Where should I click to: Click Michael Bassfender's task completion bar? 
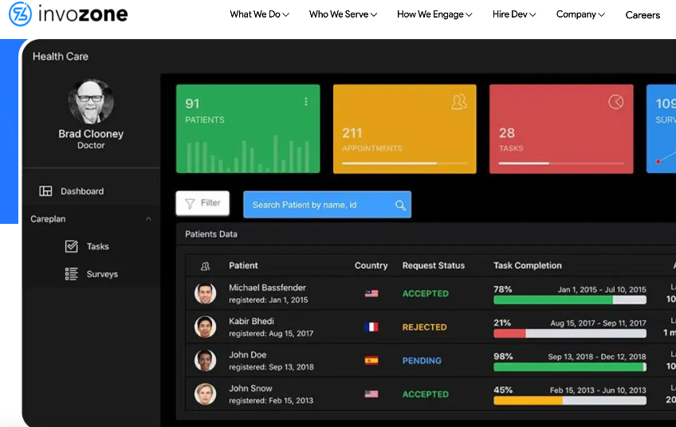569,300
